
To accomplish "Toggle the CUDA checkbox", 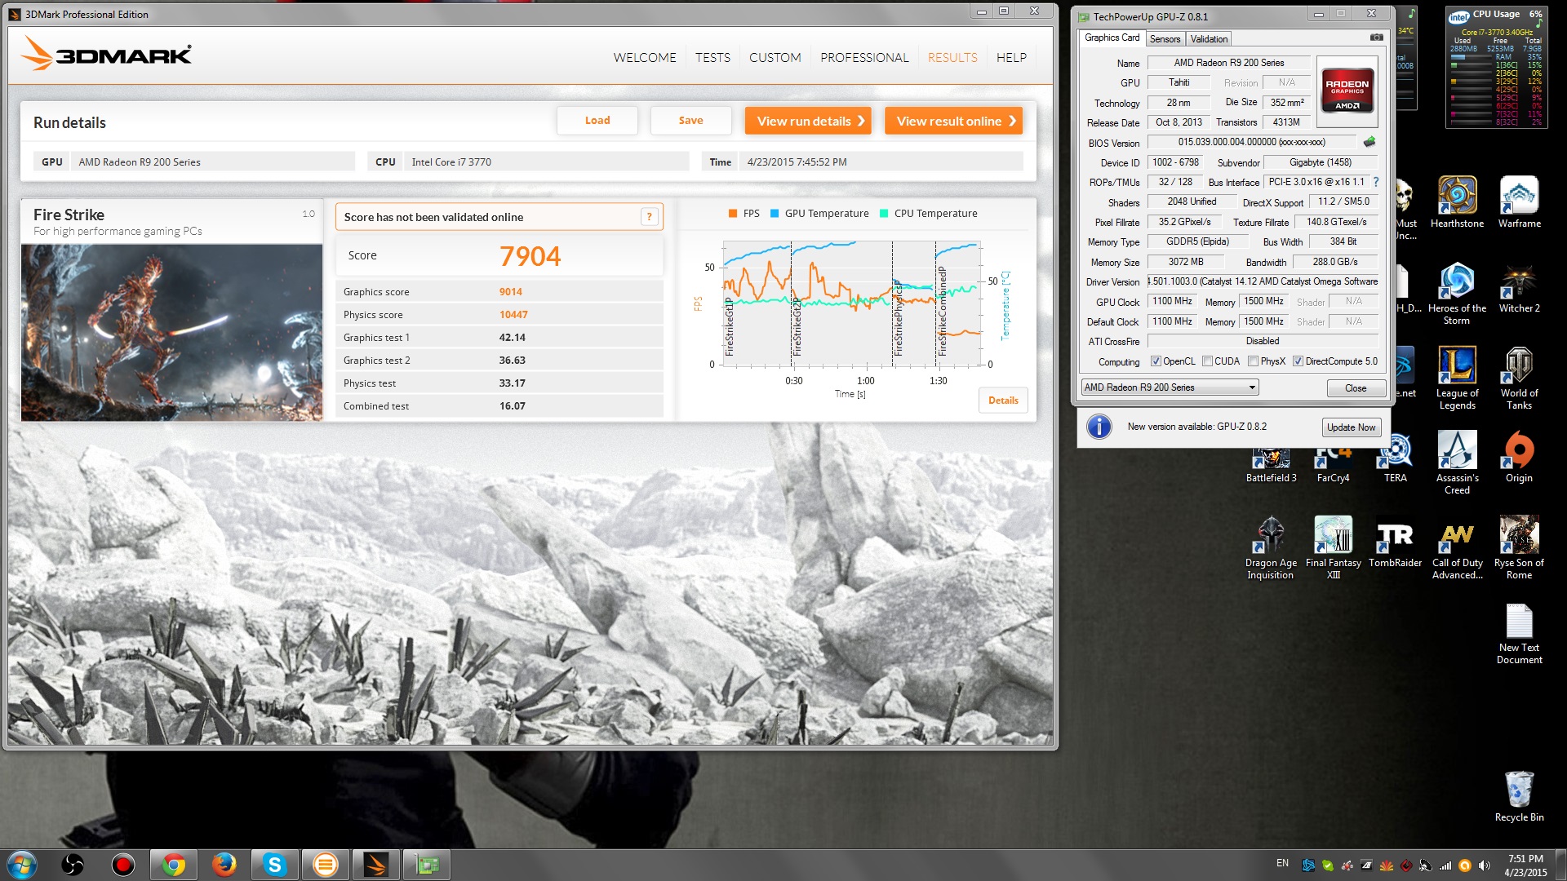I will [1207, 361].
